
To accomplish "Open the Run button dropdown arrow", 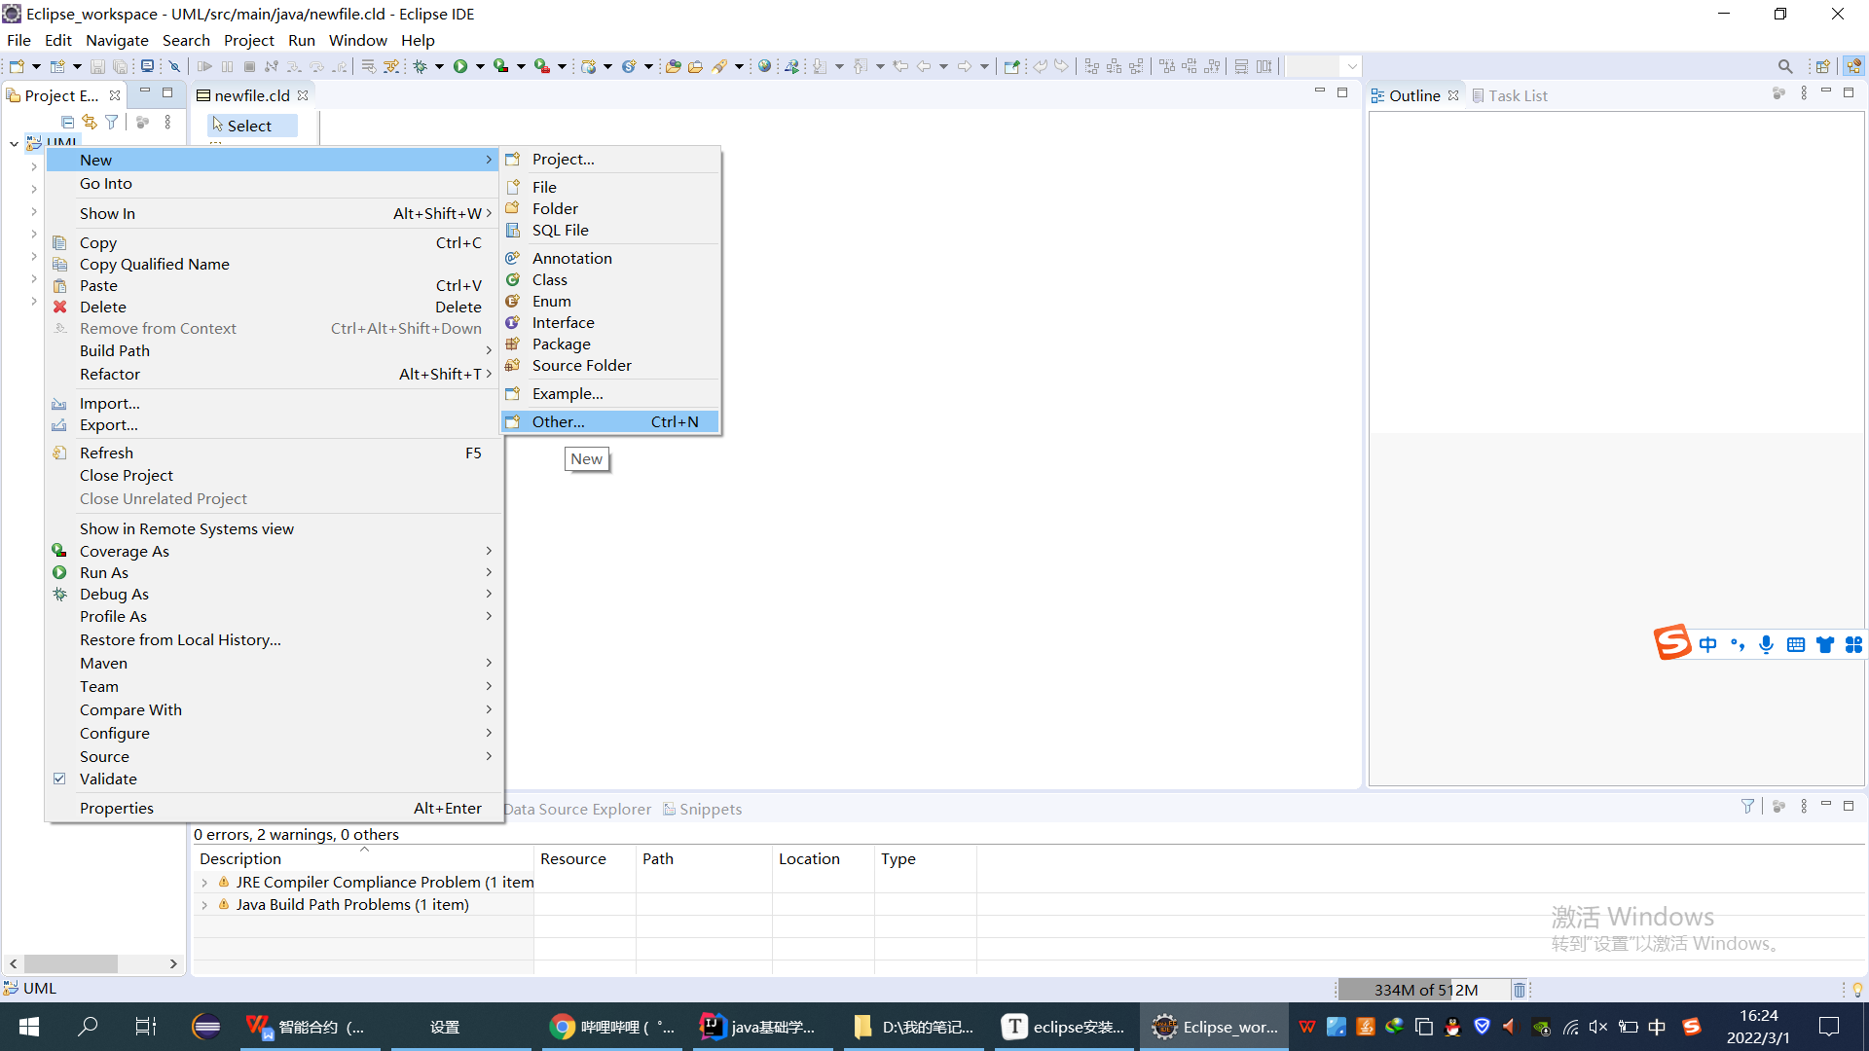I will coord(478,66).
